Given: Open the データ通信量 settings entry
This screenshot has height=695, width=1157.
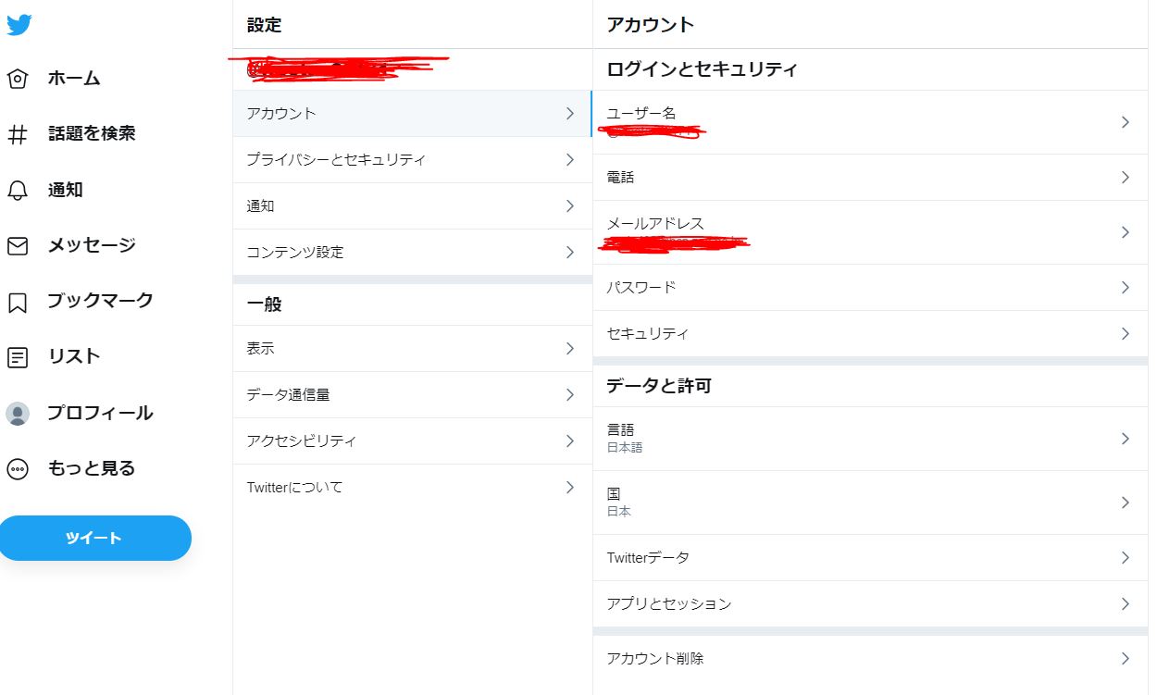Looking at the screenshot, I should [x=288, y=395].
